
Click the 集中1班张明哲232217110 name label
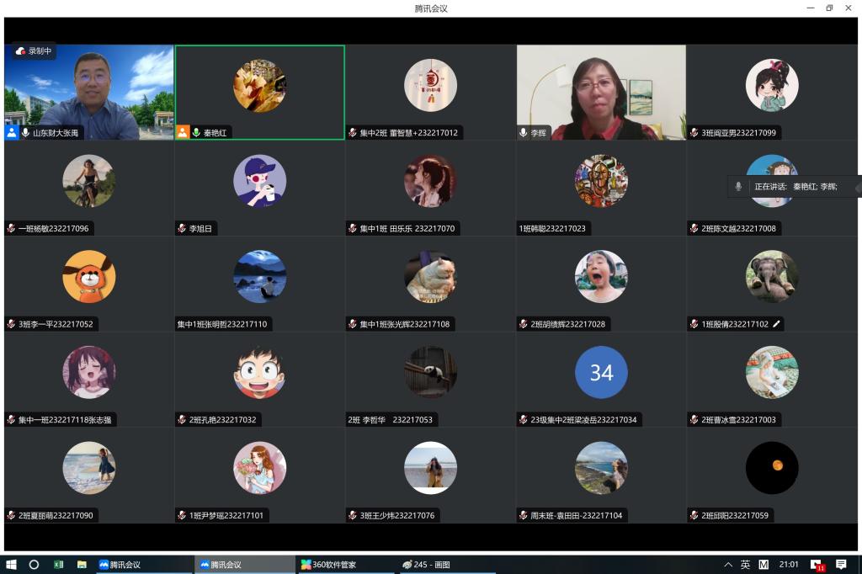[x=222, y=324]
